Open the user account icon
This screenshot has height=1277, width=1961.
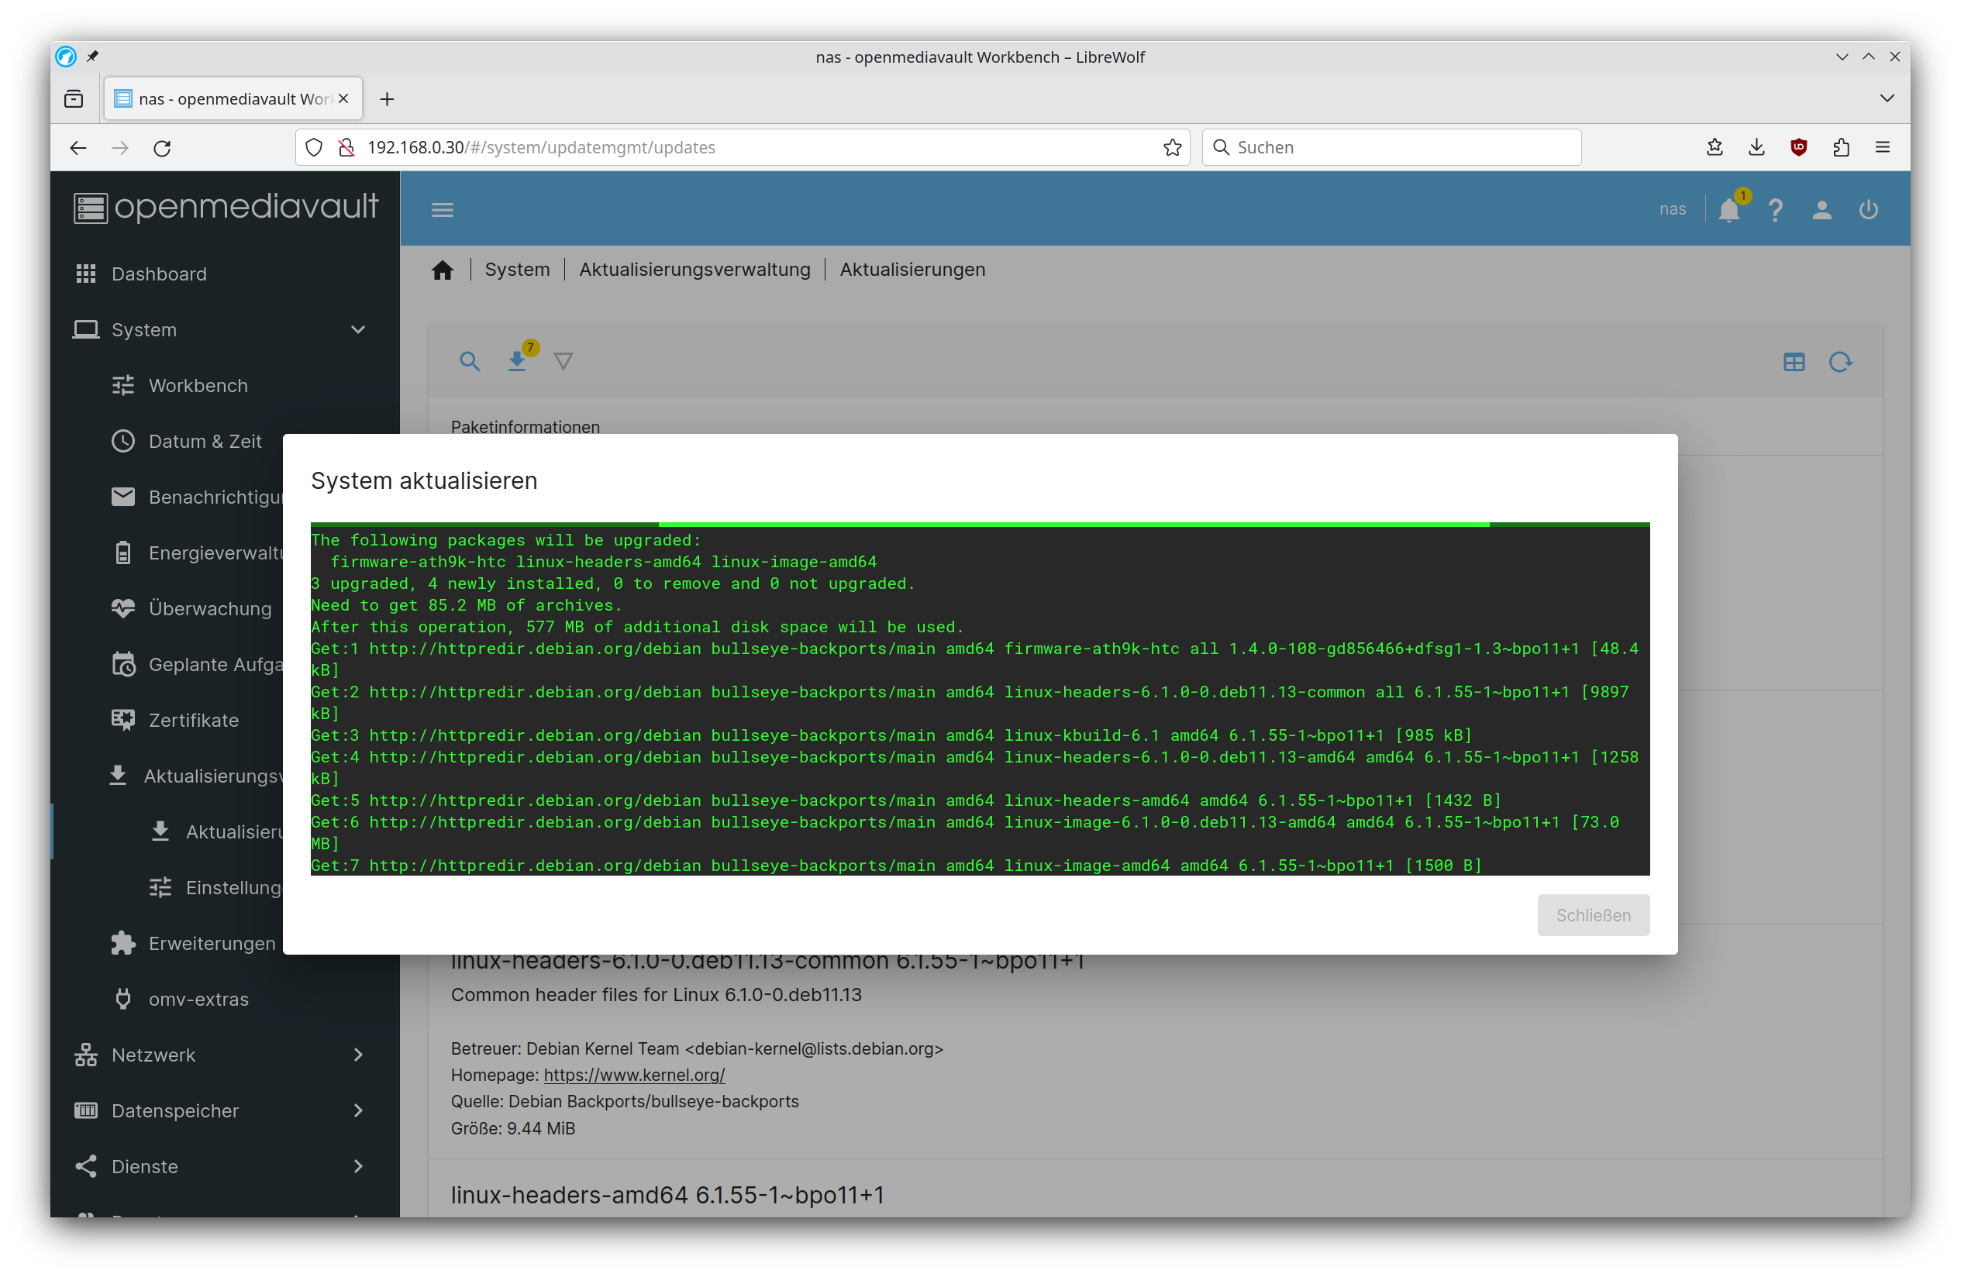pos(1821,210)
